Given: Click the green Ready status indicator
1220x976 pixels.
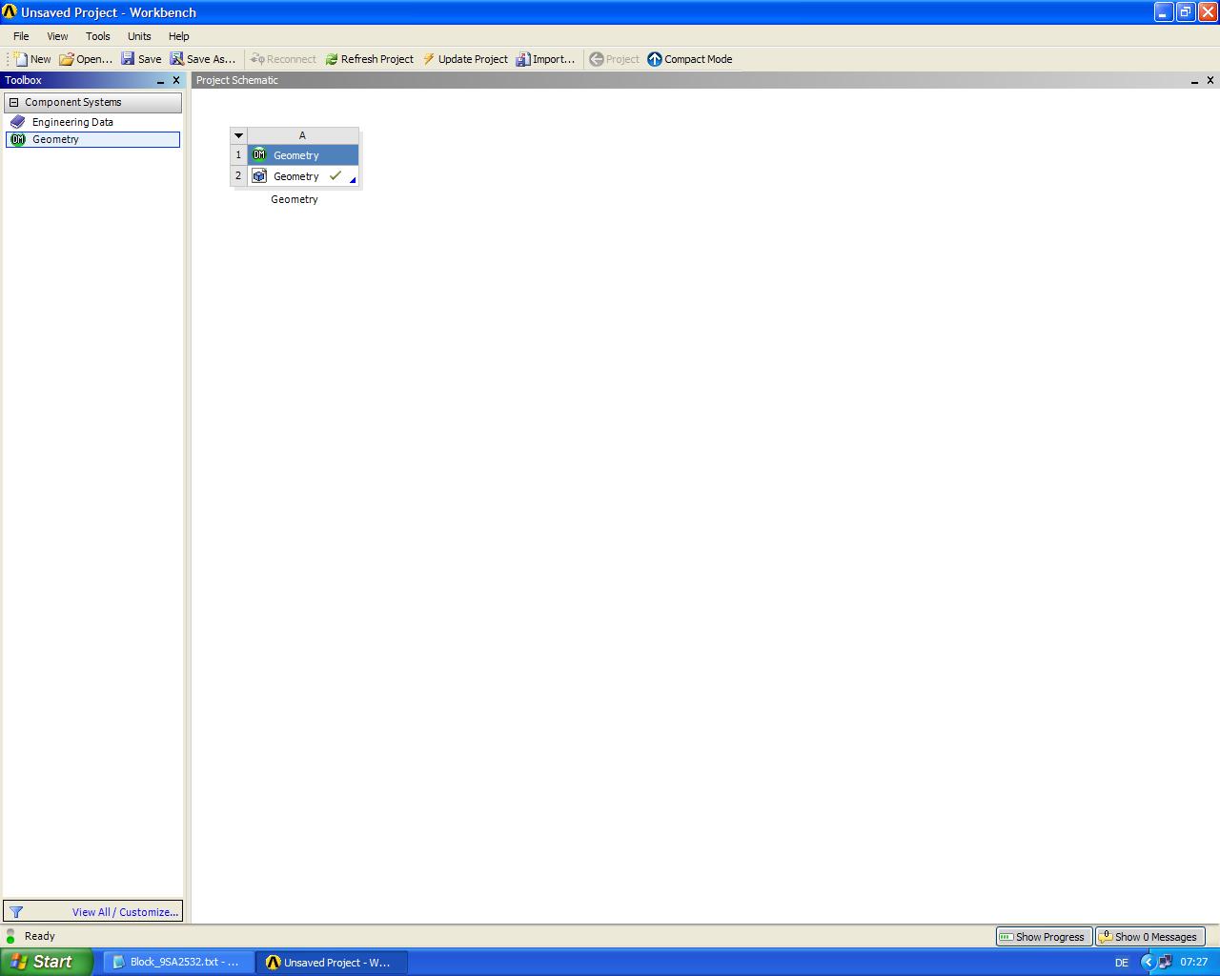Looking at the screenshot, I should pyautogui.click(x=11, y=937).
